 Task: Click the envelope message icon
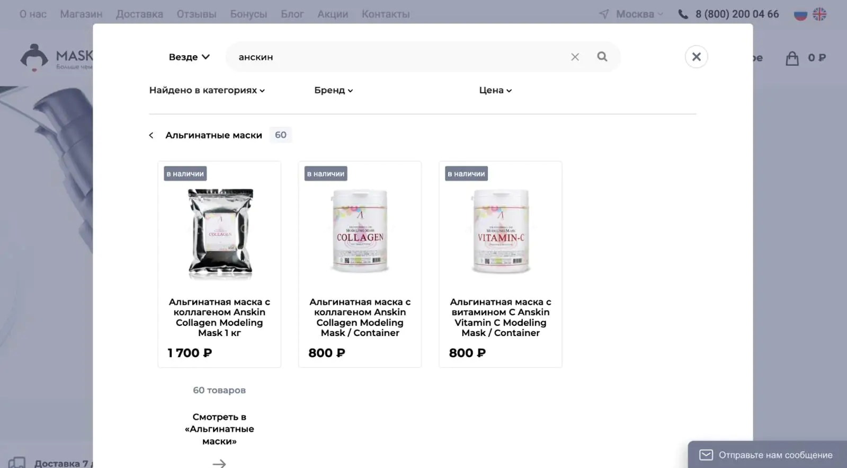(x=706, y=455)
